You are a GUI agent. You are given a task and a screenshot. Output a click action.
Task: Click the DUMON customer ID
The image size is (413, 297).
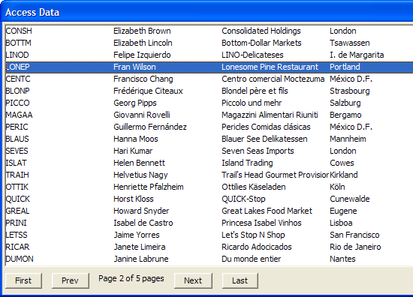coord(20,259)
